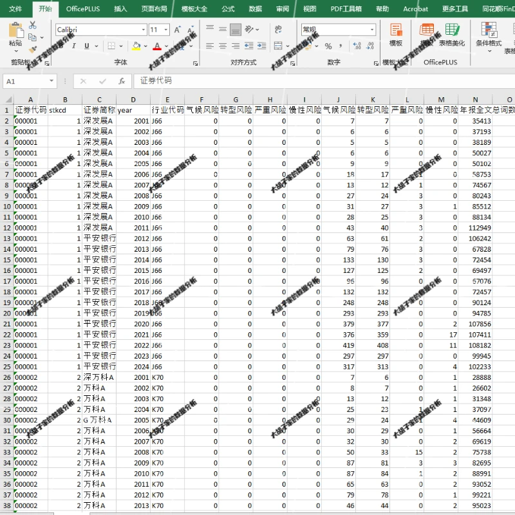Switch to 公式 tab
The height and width of the screenshot is (515, 515).
pyautogui.click(x=228, y=9)
